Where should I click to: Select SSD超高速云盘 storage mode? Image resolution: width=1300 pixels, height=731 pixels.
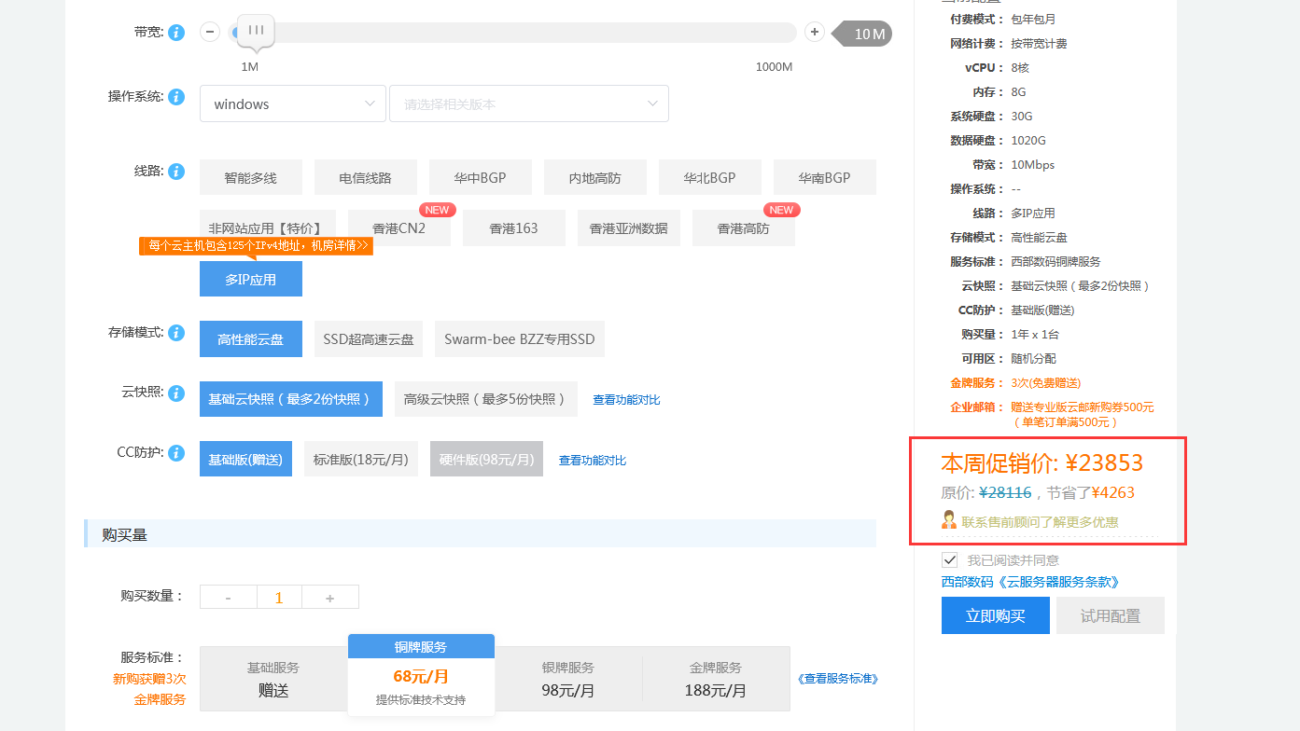click(x=369, y=339)
